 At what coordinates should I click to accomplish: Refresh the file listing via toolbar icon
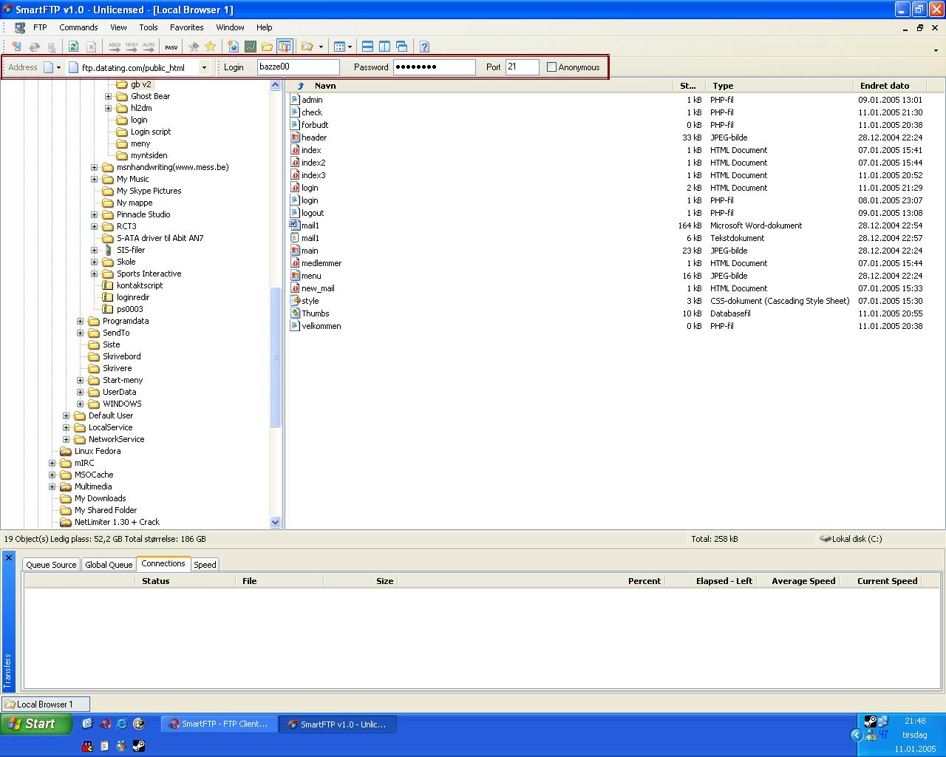pos(73,47)
